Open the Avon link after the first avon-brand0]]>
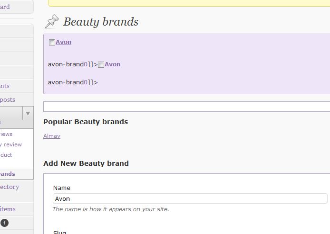The width and height of the screenshot is (330, 234). tap(112, 64)
